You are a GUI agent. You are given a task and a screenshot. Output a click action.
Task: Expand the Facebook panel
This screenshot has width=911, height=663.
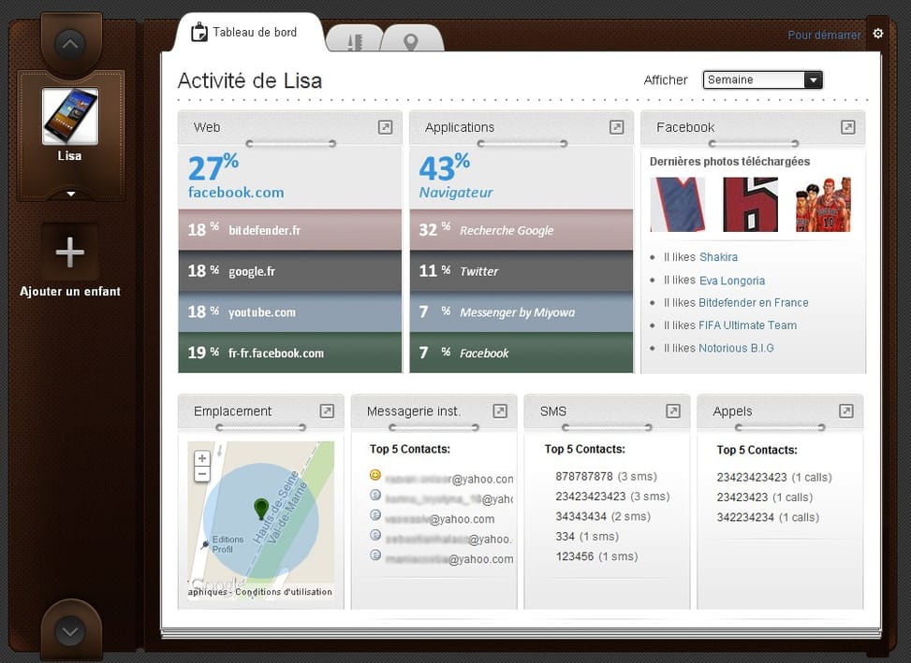[x=847, y=127]
